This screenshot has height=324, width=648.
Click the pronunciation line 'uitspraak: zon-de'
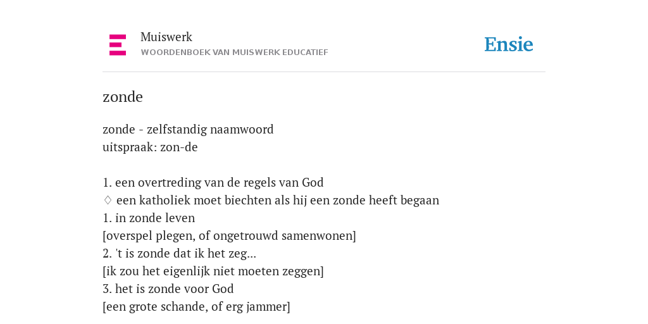click(150, 147)
